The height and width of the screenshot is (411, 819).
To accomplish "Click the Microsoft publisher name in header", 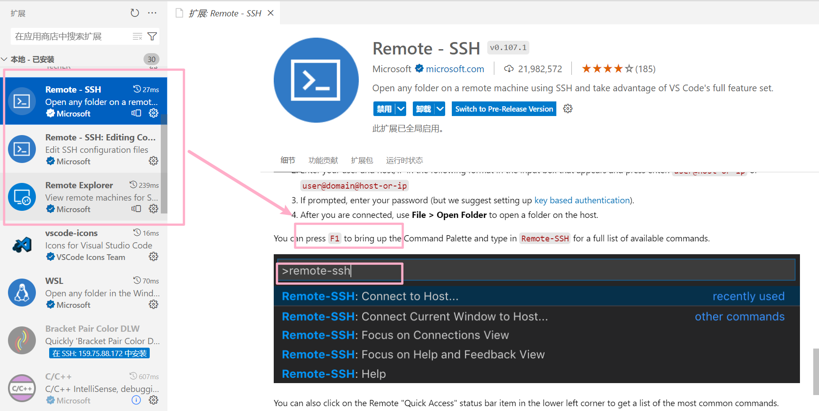I will pyautogui.click(x=392, y=69).
